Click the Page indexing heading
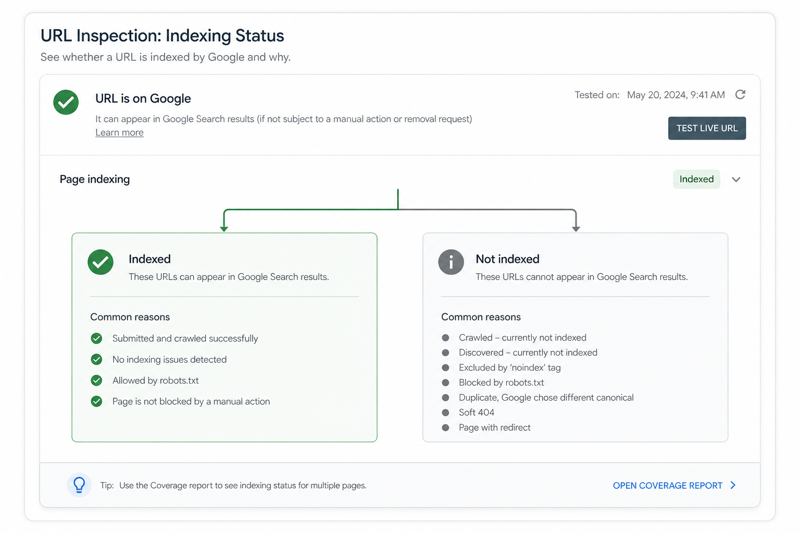The width and height of the screenshot is (800, 533). tap(95, 179)
